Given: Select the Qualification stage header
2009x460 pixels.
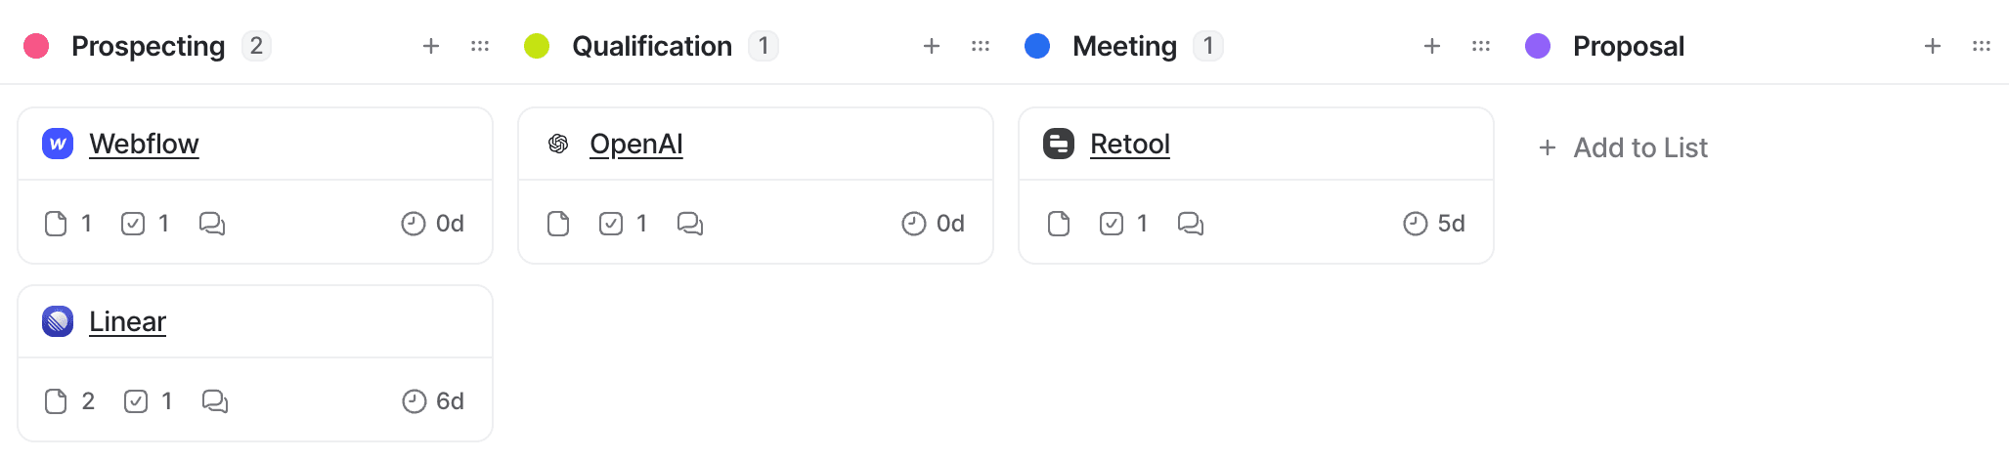Looking at the screenshot, I should (x=652, y=46).
